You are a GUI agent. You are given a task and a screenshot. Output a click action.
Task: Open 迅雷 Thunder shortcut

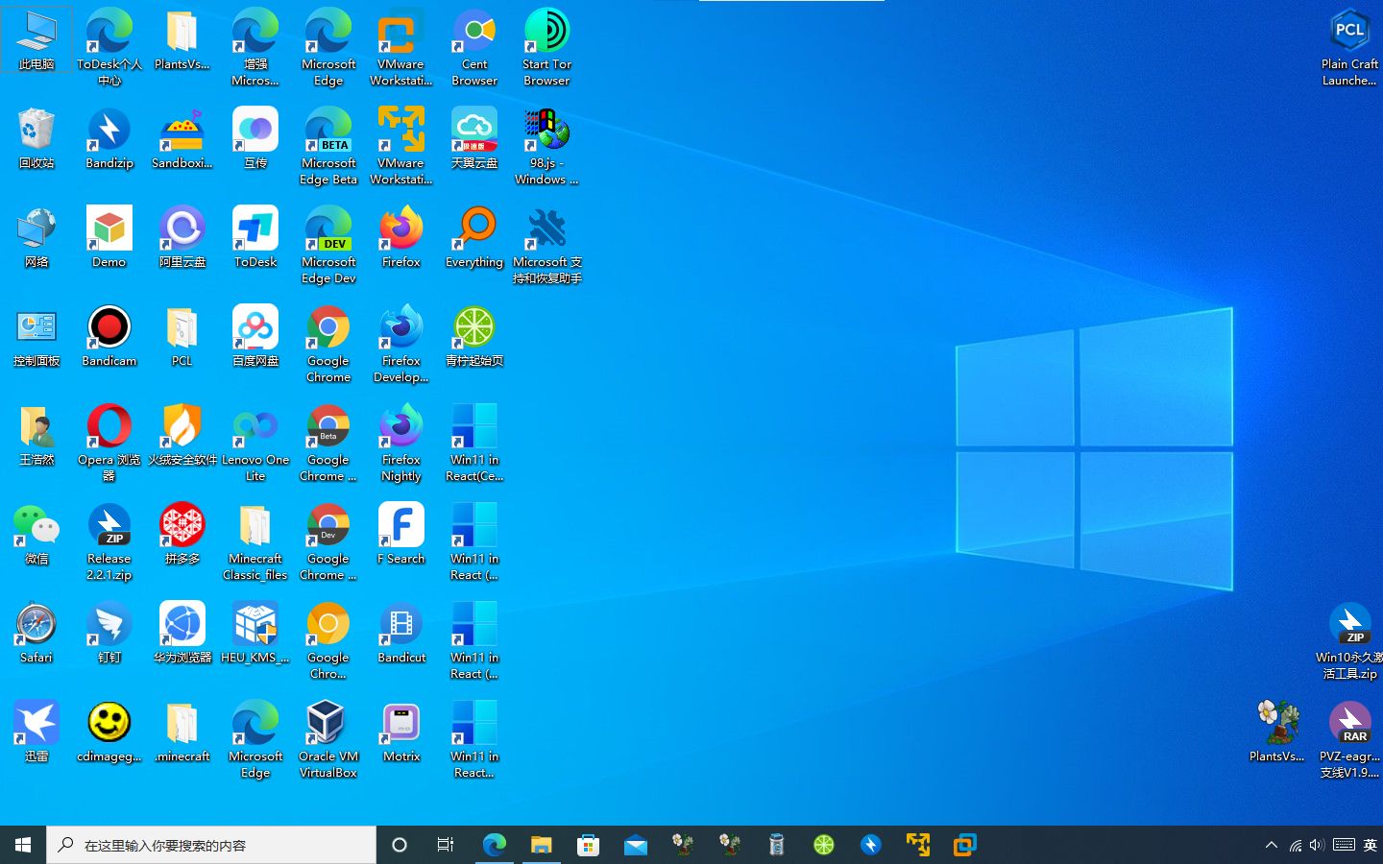(x=36, y=732)
